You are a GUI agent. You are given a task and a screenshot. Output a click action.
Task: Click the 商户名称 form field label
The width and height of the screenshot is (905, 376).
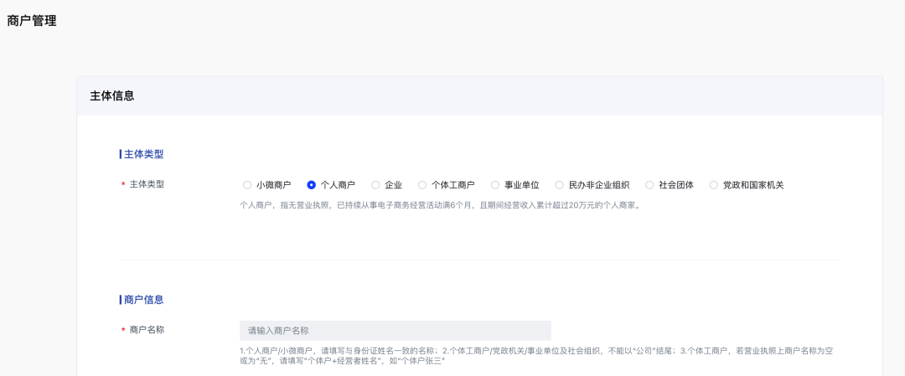tap(147, 330)
